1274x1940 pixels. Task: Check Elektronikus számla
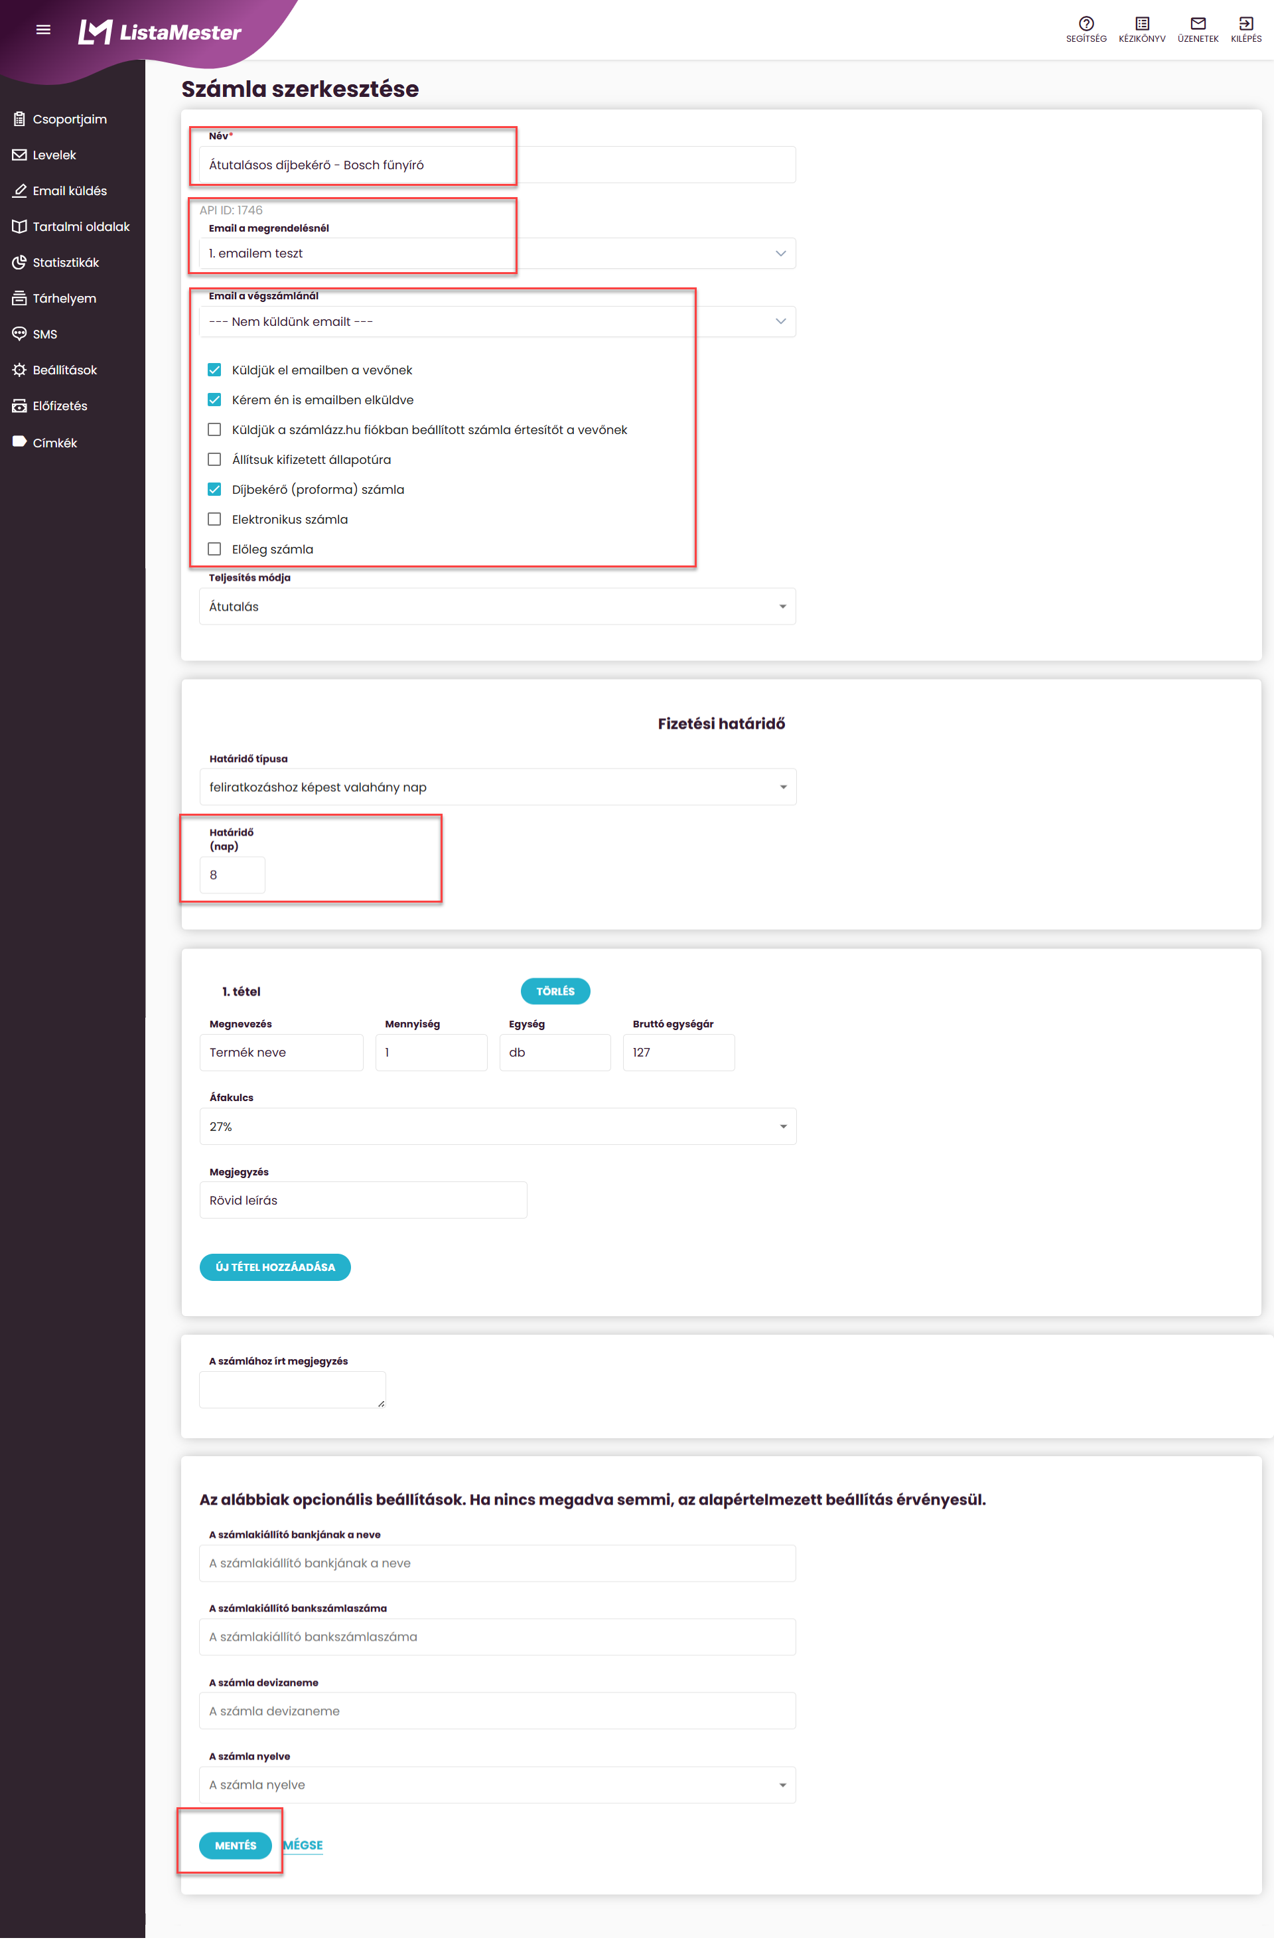[214, 519]
